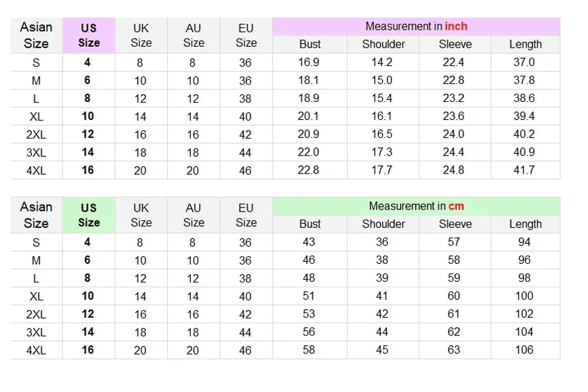Click the 2XL label in the inch table
Image resolution: width=588 pixels, height=392 pixels.
[x=36, y=134]
